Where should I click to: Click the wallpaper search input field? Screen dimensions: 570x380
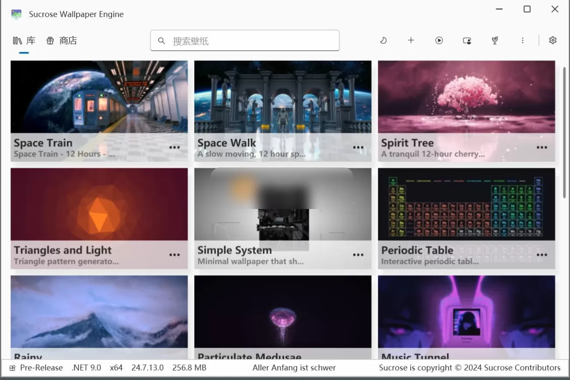[x=252, y=41]
